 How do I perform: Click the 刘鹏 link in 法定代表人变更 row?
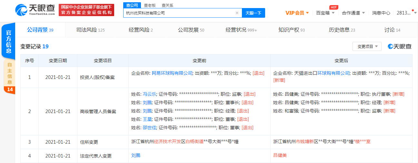point(136,155)
